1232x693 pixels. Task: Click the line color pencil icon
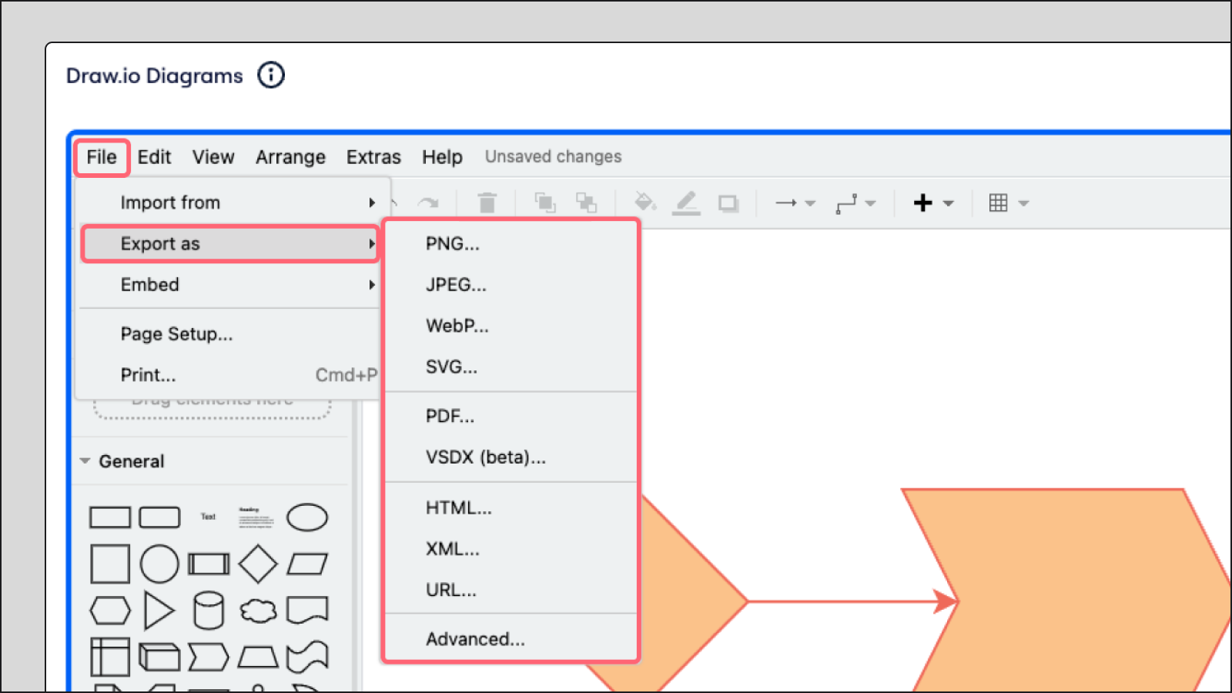pos(685,203)
